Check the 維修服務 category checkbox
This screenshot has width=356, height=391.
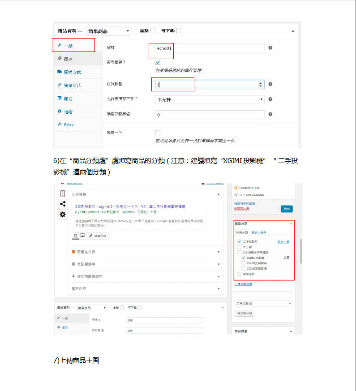pos(239,274)
